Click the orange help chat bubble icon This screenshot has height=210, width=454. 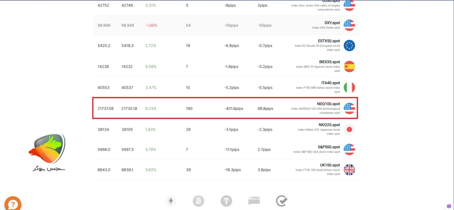point(12,204)
